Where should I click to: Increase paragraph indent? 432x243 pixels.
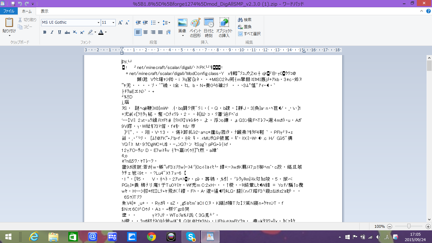pyautogui.click(x=145, y=23)
